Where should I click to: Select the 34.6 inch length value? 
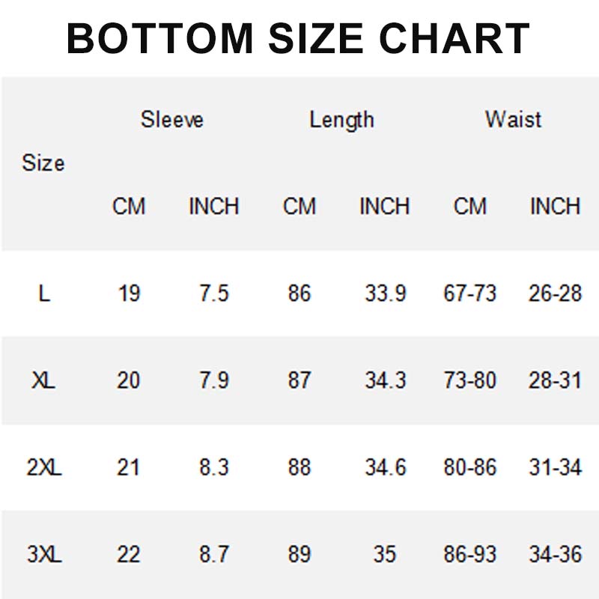[x=385, y=468]
